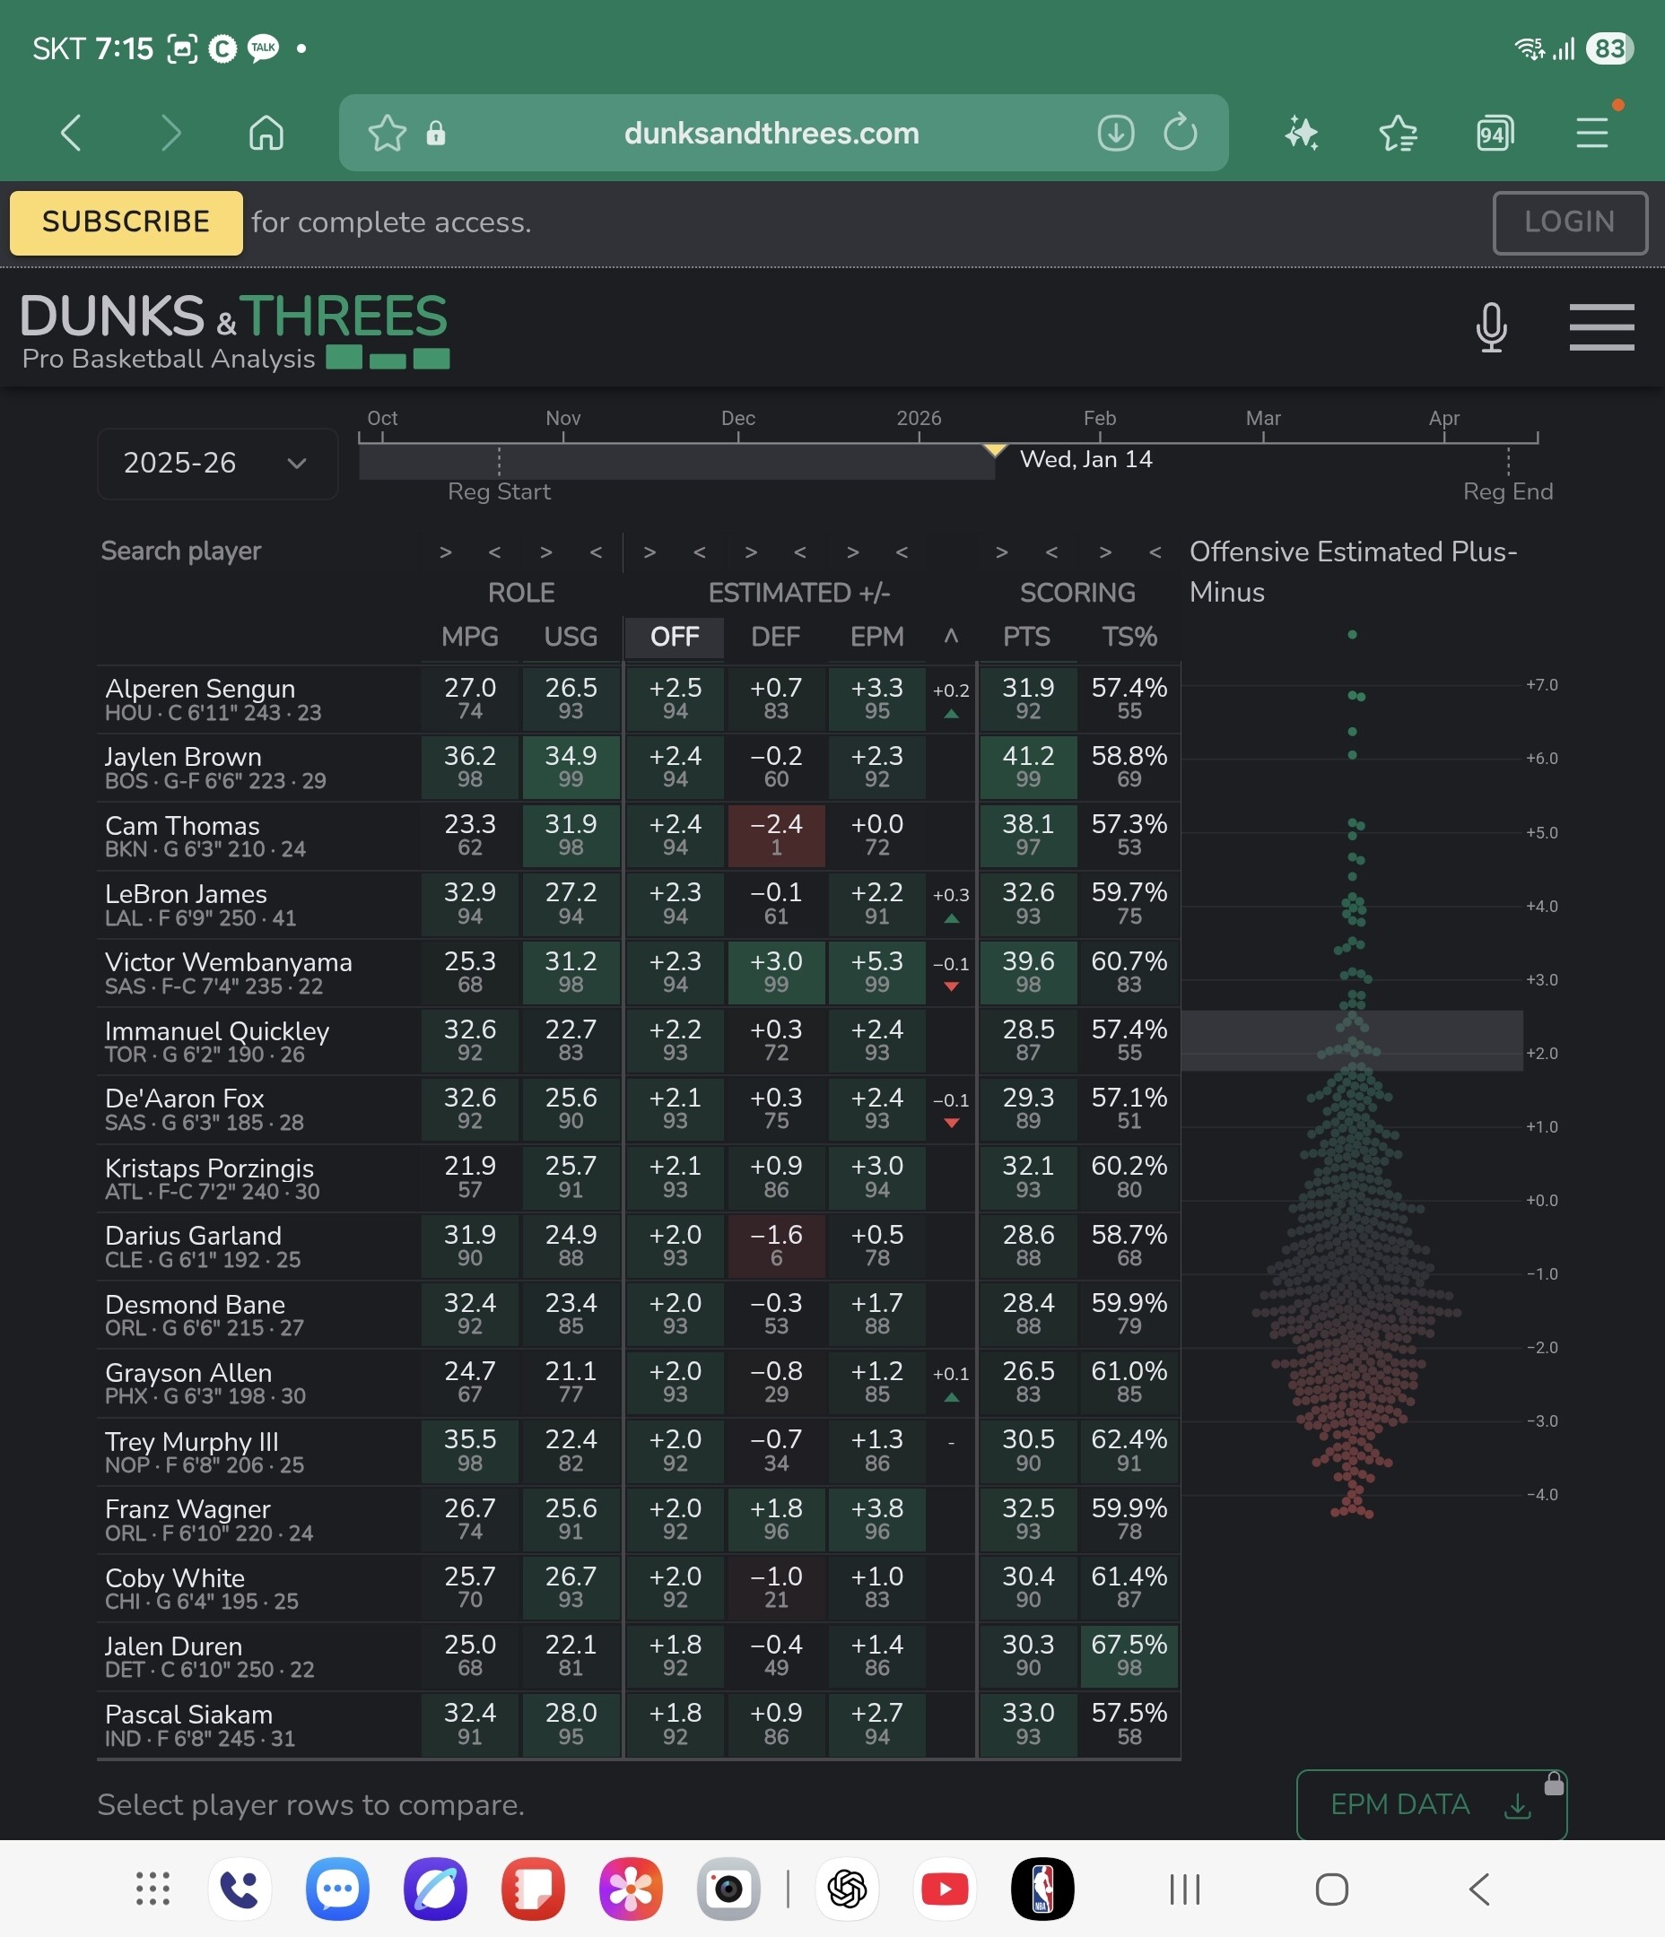The width and height of the screenshot is (1665, 1937).
Task: Select the Franz Wagner player row
Action: 639,1519
